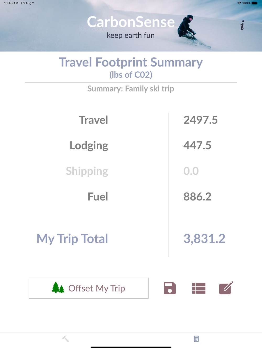
Task: Tap the Travel value 2497.5
Action: pyautogui.click(x=200, y=120)
